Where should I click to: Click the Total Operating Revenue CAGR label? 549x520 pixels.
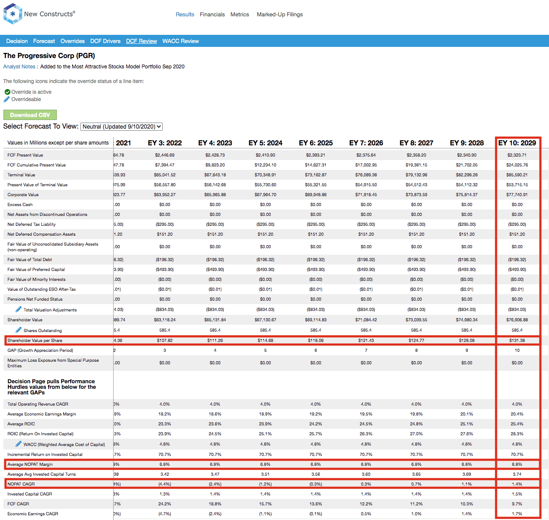pyautogui.click(x=38, y=404)
